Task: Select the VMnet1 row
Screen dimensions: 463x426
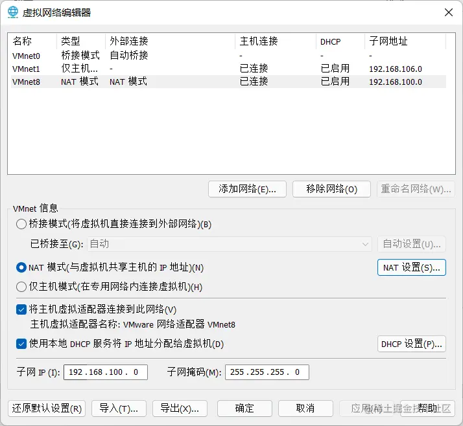Action: 228,69
